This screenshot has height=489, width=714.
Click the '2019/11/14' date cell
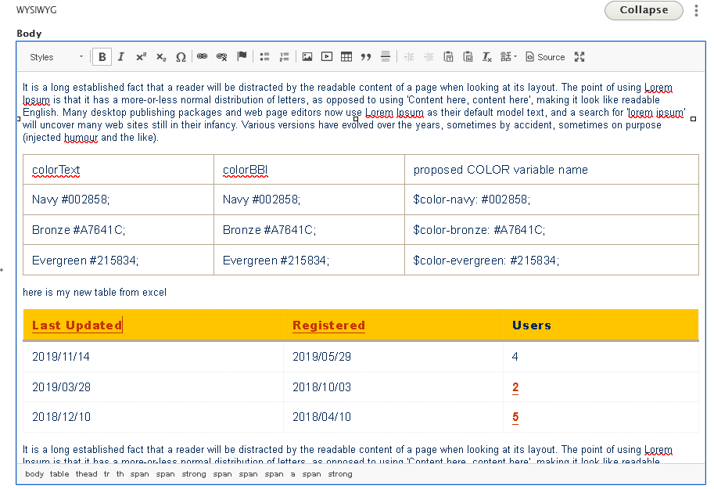[153, 356]
